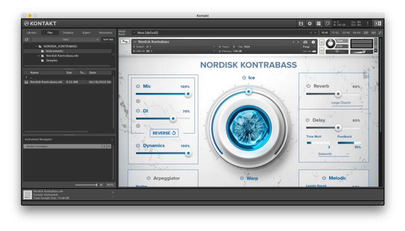Open snapshot view with camera icon
Screen dimensions: 405x231
tap(305, 42)
